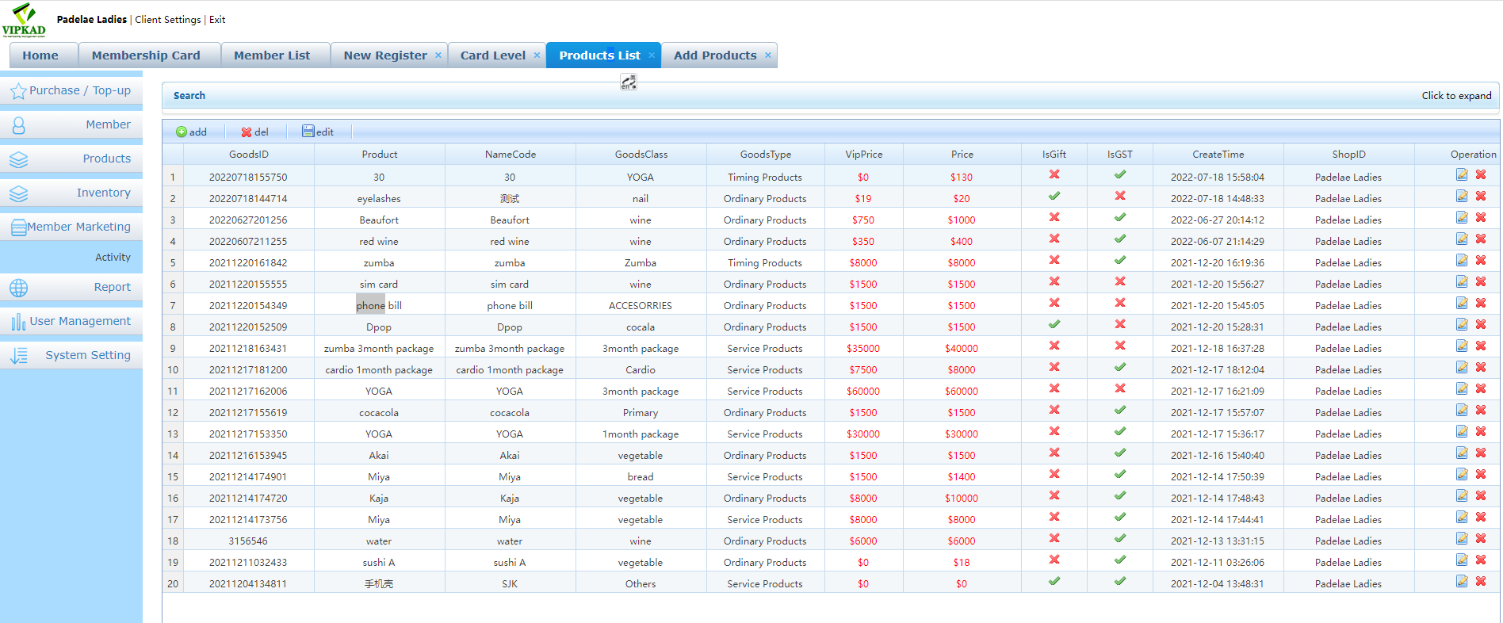Sort by the VipPrice column header
Screen dimensions: 1503x623
point(863,155)
